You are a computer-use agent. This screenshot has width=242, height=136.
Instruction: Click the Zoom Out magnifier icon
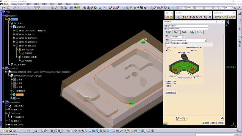86,131
